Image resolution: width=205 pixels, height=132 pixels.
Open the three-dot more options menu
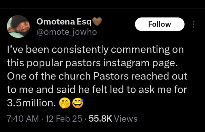tap(193, 24)
